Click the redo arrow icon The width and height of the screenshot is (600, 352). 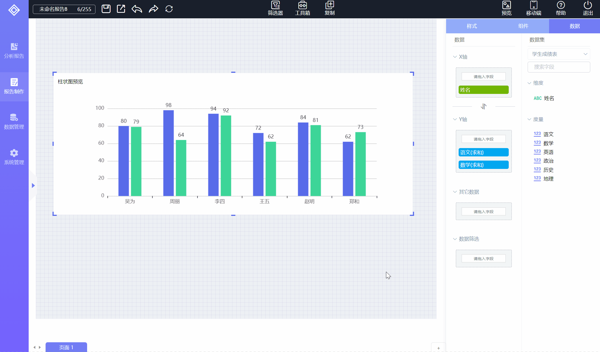pos(153,9)
